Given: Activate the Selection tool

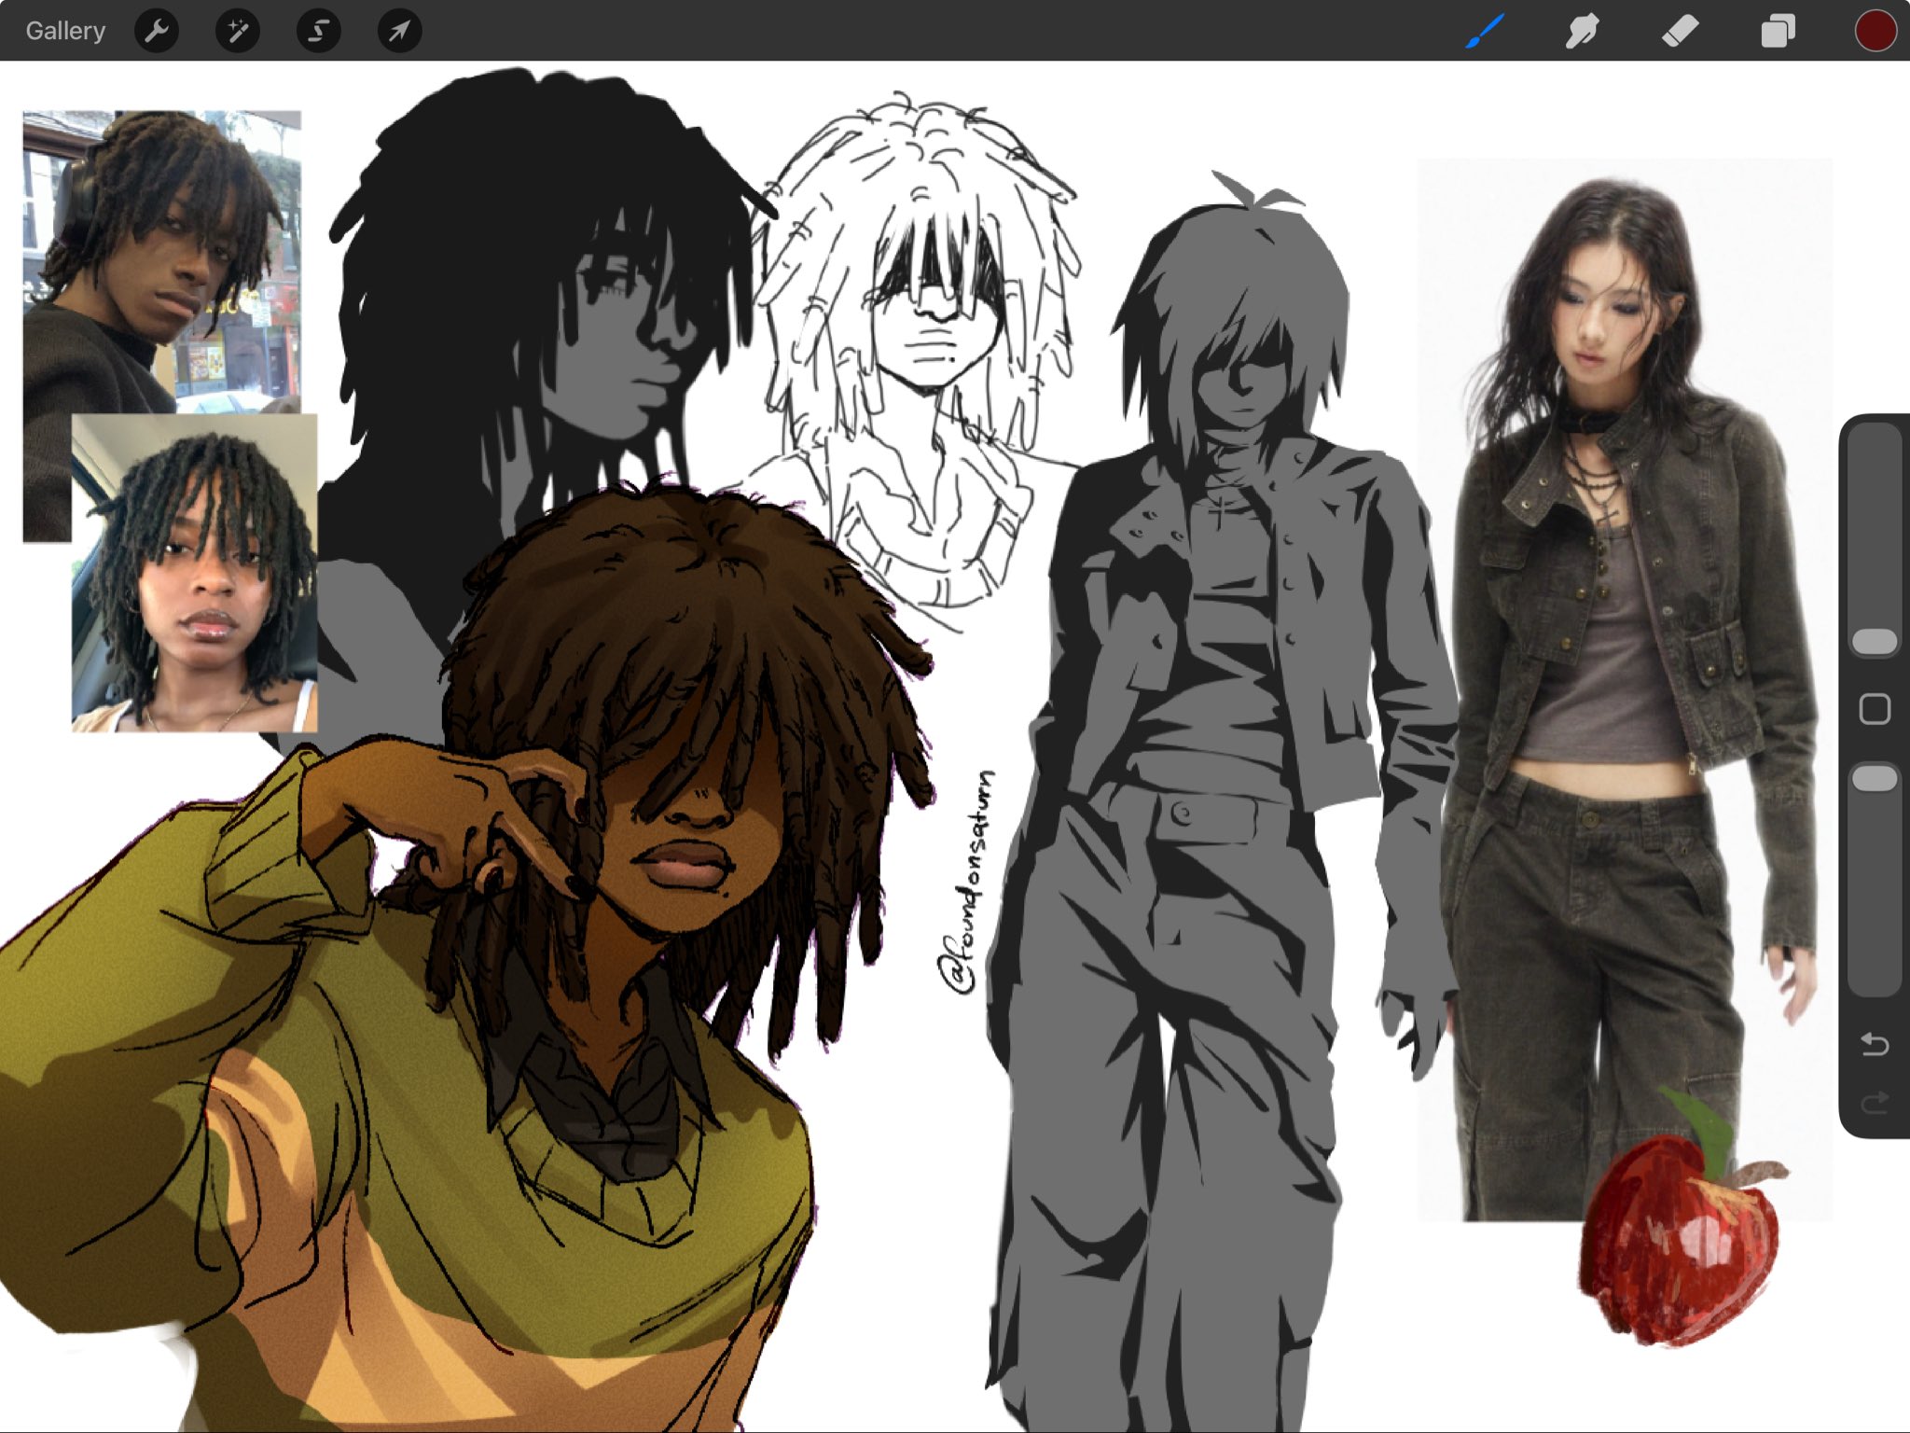Looking at the screenshot, I should (x=318, y=31).
